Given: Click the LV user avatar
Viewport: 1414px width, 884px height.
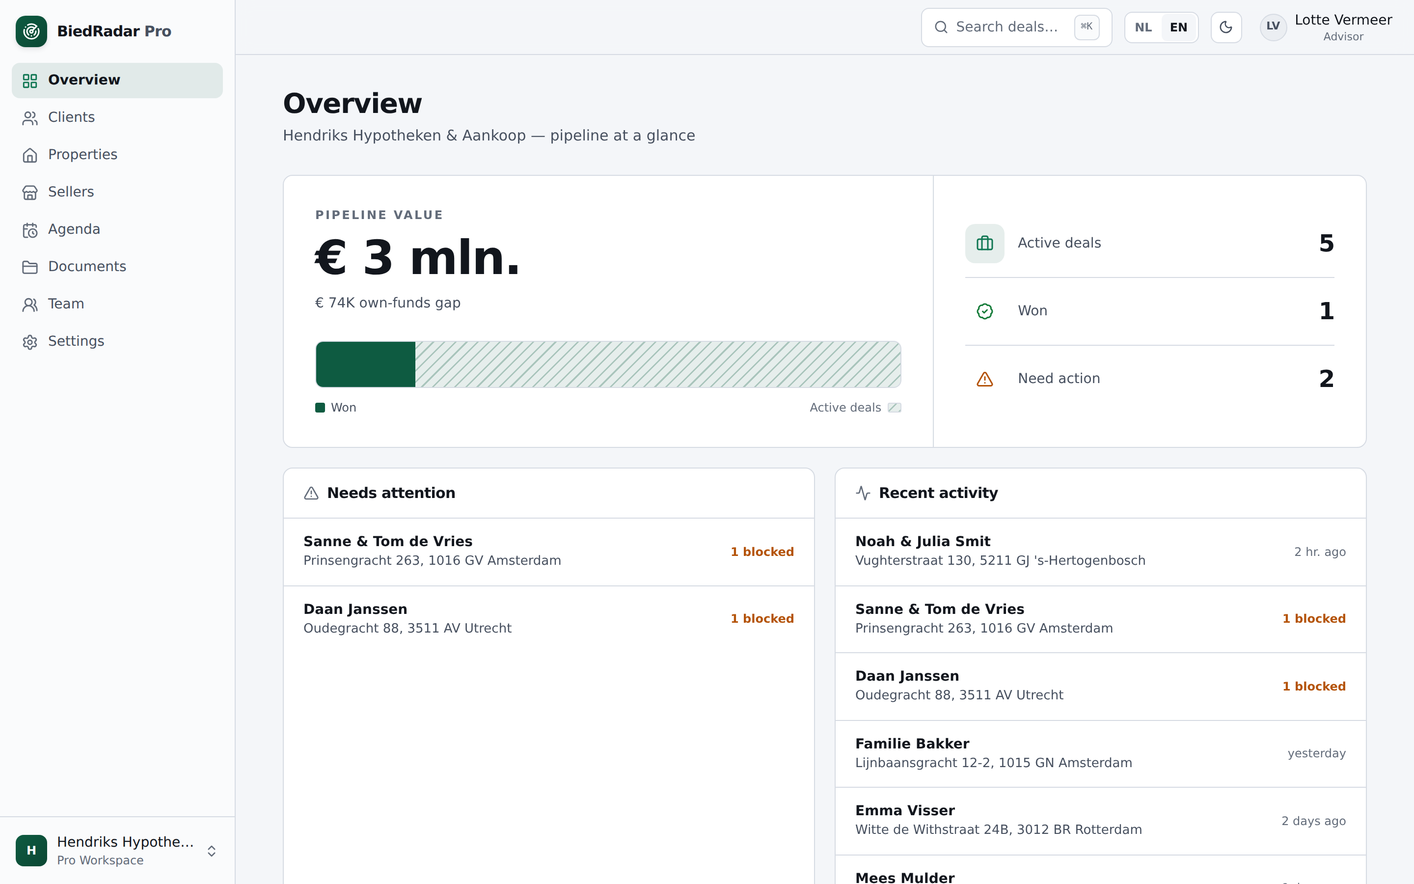Looking at the screenshot, I should pyautogui.click(x=1273, y=27).
